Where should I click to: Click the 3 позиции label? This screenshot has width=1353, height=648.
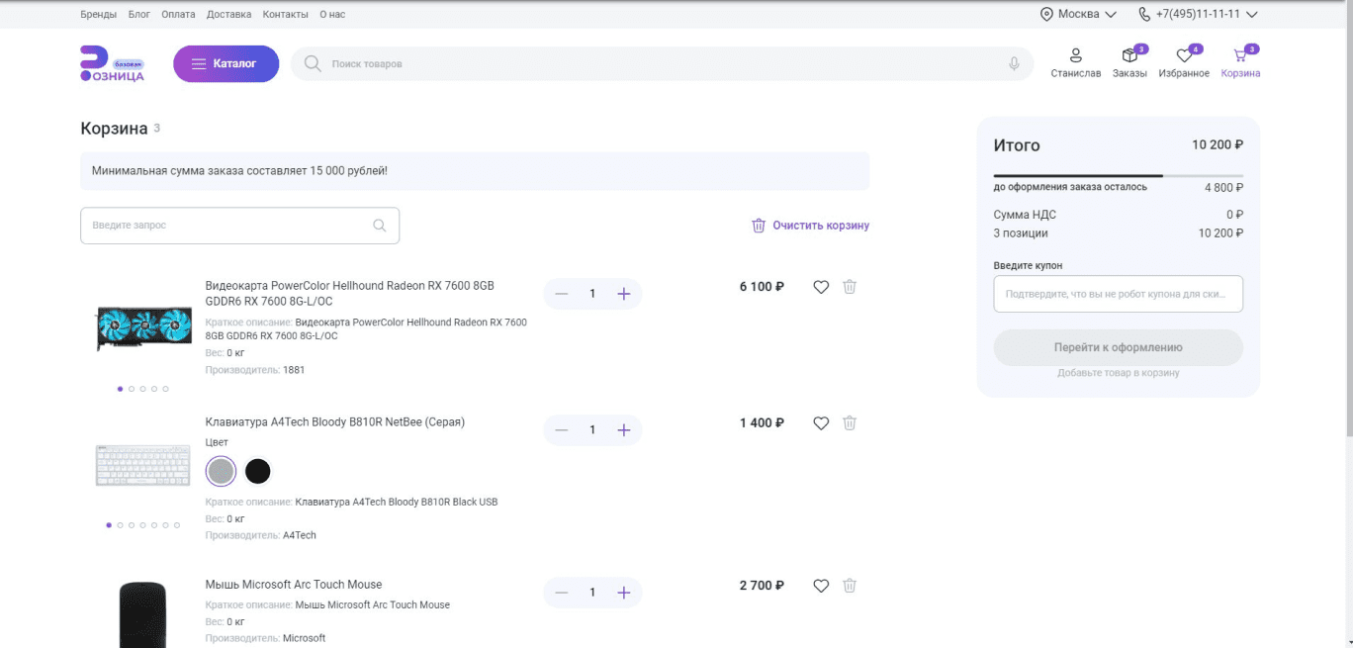click(x=1021, y=233)
